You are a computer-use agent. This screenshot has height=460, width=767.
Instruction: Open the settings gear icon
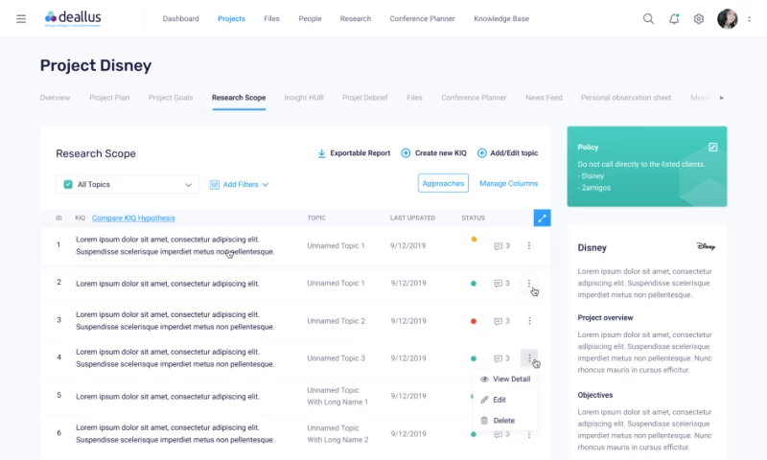point(699,18)
